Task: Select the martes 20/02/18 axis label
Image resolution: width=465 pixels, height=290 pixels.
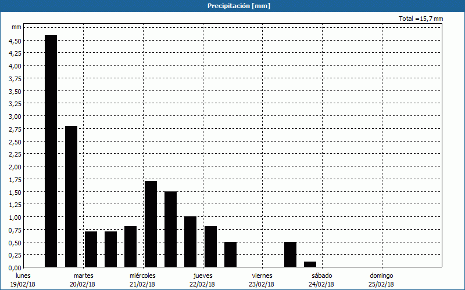Action: point(83,280)
